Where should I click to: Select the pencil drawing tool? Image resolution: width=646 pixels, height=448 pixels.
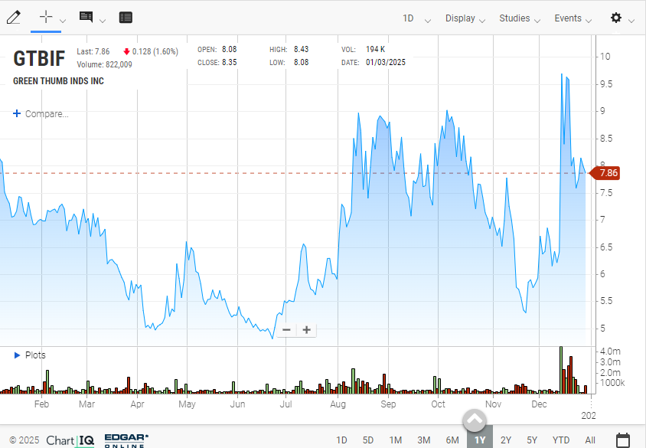(x=13, y=18)
